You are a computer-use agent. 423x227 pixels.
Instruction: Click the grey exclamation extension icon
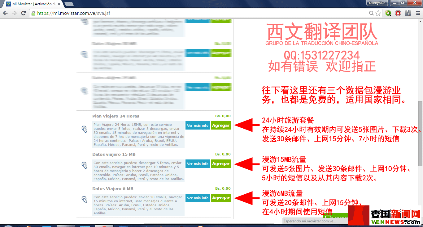click(408, 13)
